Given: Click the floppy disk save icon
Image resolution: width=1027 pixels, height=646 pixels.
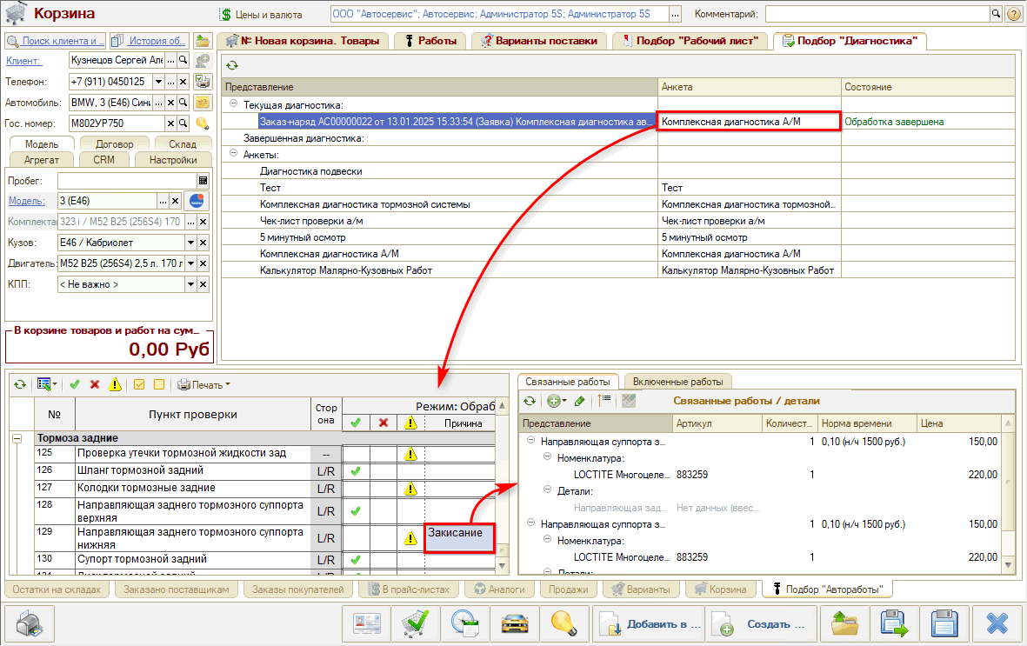Looking at the screenshot, I should (945, 624).
